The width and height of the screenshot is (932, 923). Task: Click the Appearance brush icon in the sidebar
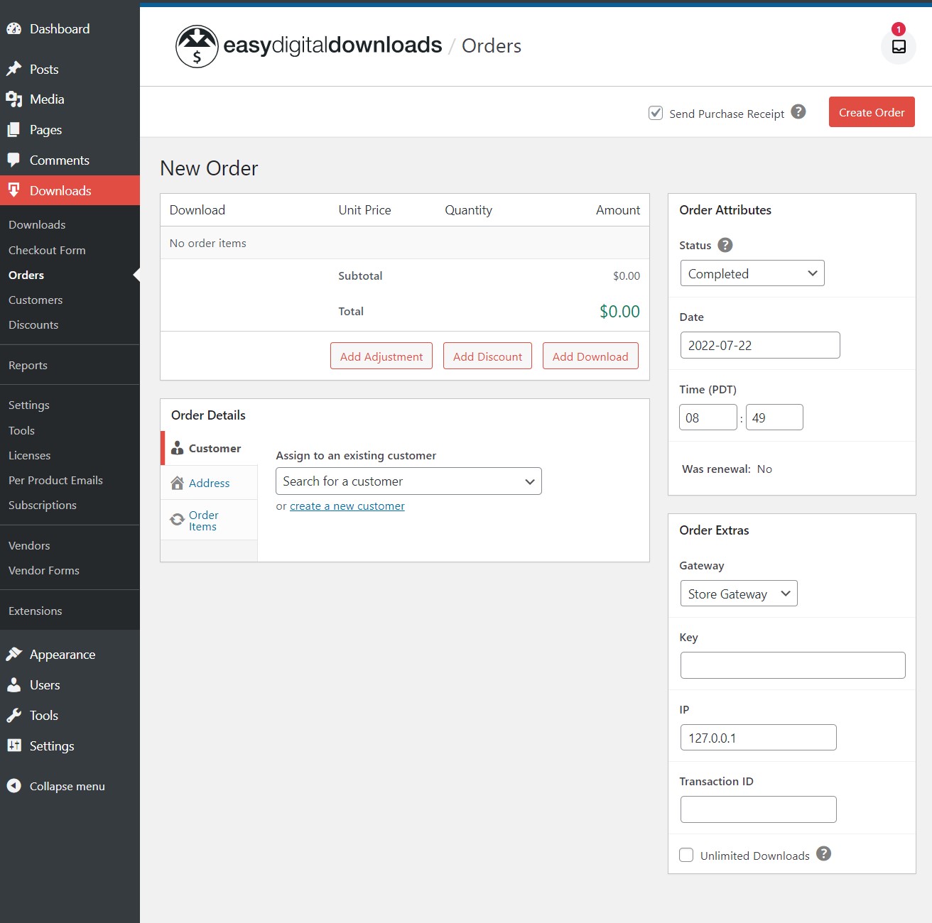(14, 654)
